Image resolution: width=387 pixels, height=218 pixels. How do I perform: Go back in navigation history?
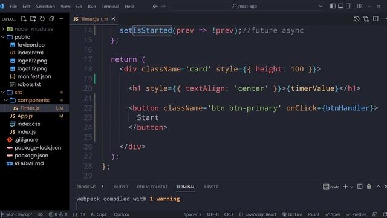(155, 7)
